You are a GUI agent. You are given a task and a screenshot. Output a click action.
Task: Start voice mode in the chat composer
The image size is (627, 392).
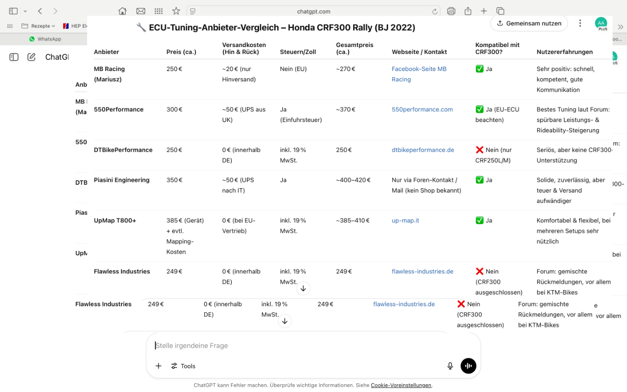468,366
